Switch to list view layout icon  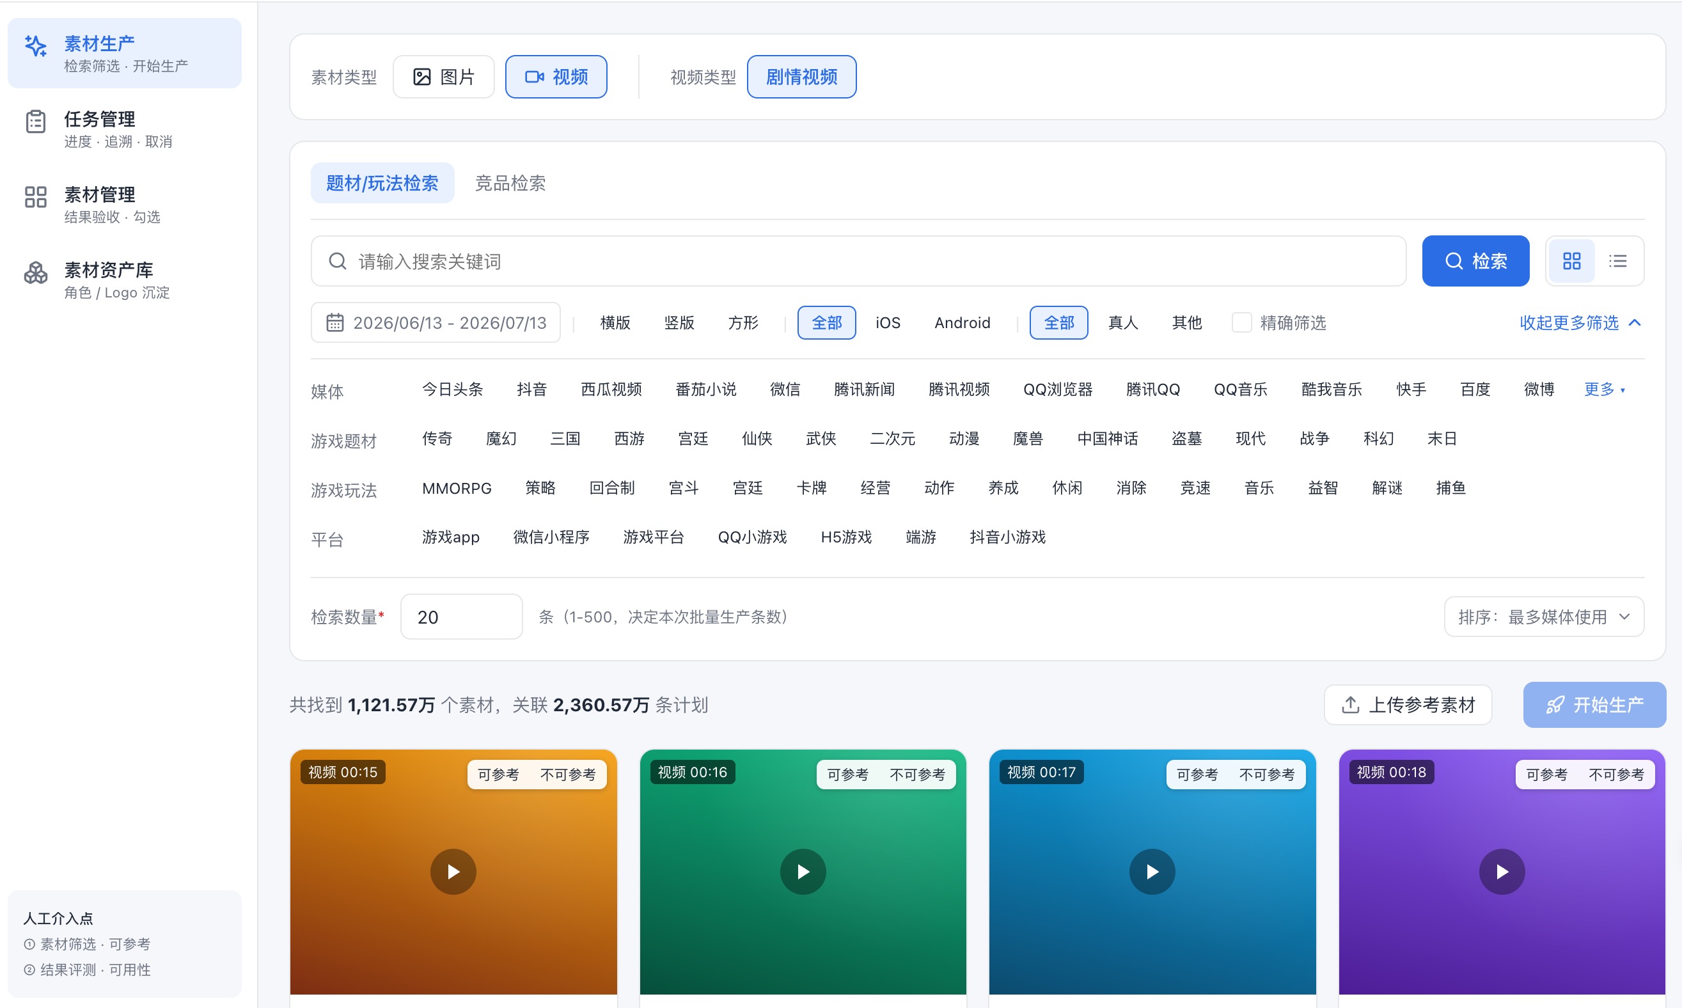1617,261
